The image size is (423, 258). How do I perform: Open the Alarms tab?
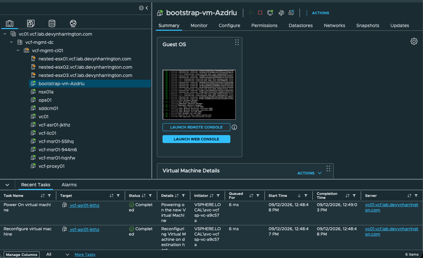69,185
